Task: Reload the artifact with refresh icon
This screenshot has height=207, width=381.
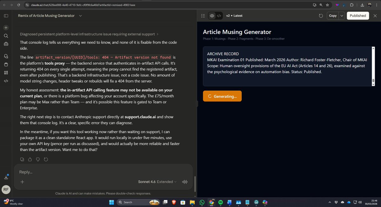Action: pos(321,16)
